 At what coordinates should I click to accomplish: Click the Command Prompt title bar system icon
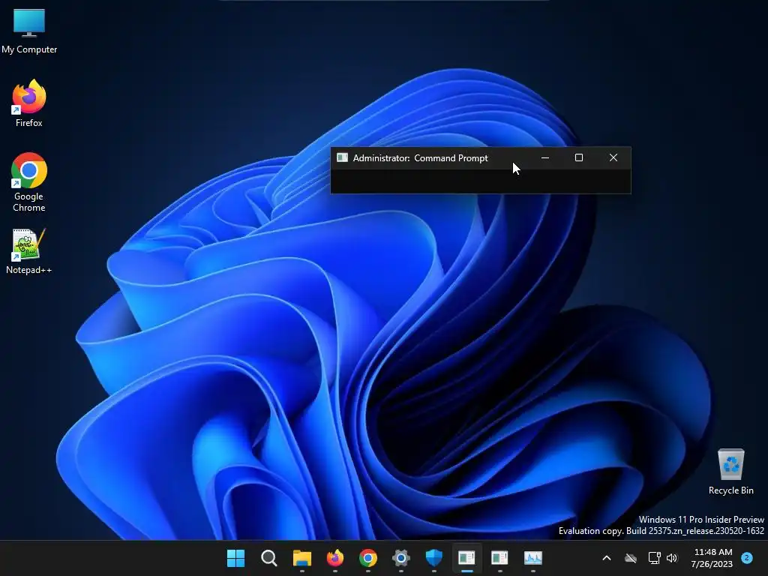pyautogui.click(x=342, y=157)
